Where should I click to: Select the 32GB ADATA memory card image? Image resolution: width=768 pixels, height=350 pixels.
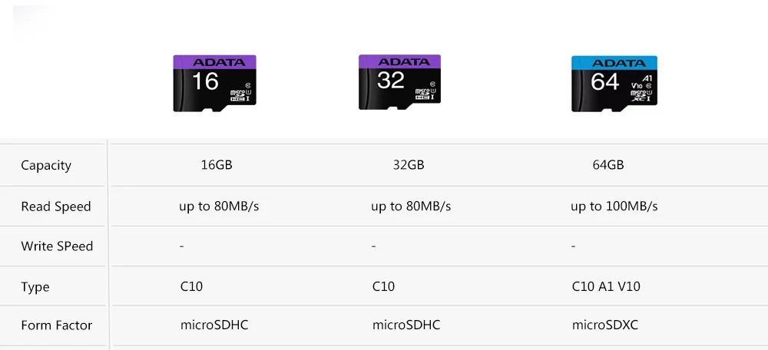coord(399,83)
